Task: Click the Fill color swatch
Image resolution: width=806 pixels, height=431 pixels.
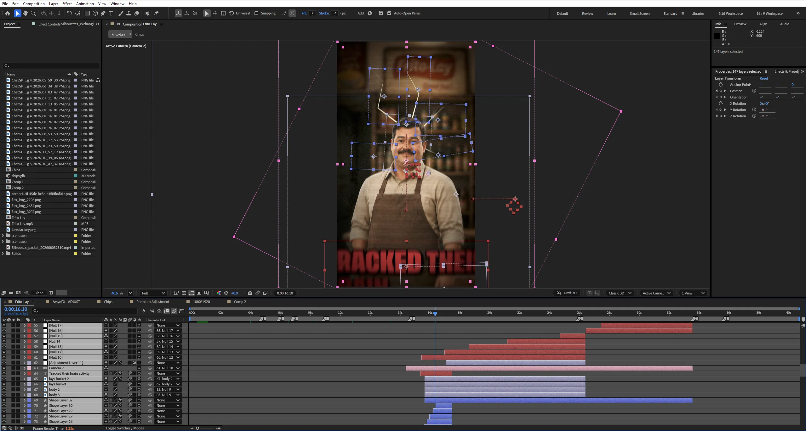Action: tap(312, 13)
